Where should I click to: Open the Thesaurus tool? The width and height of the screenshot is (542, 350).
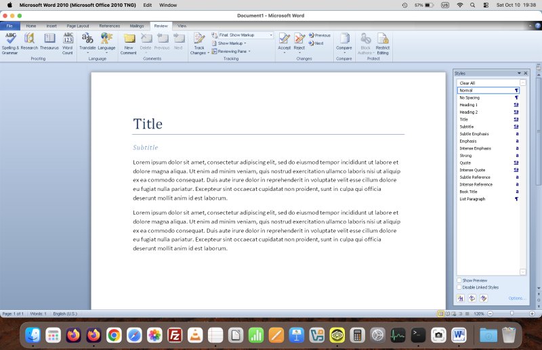pyautogui.click(x=49, y=41)
